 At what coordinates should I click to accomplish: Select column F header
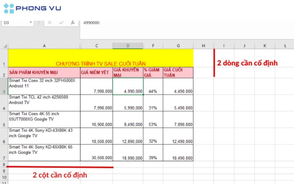(153, 46)
